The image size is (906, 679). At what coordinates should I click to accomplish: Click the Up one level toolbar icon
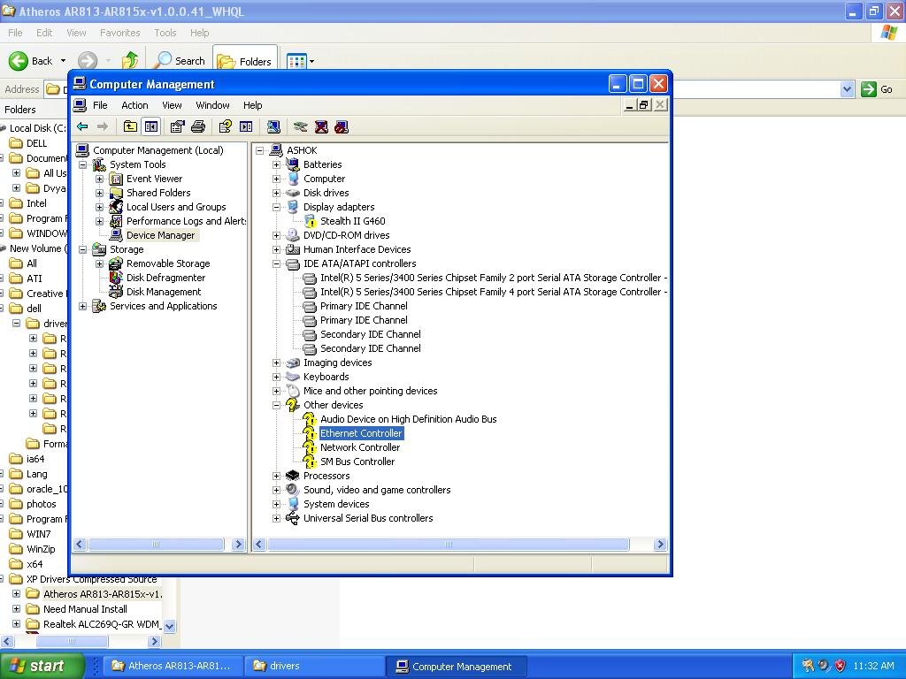[131, 127]
